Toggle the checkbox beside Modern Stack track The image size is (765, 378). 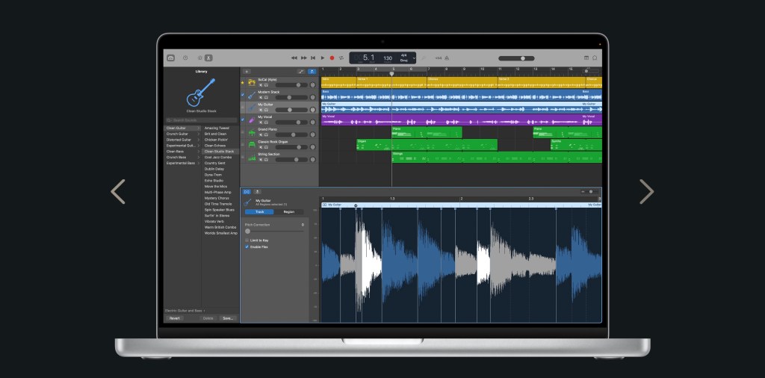click(x=242, y=95)
